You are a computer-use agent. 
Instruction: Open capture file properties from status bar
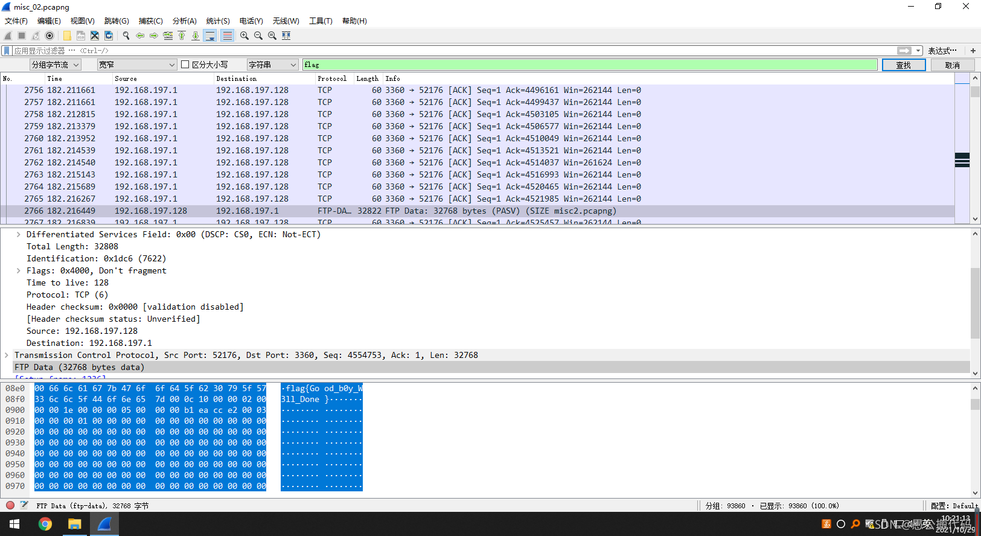pos(24,505)
